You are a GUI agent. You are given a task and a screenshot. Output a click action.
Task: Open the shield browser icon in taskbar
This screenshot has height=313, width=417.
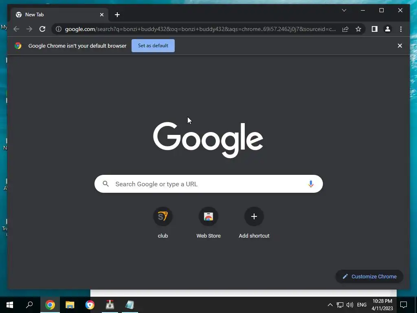click(90, 305)
